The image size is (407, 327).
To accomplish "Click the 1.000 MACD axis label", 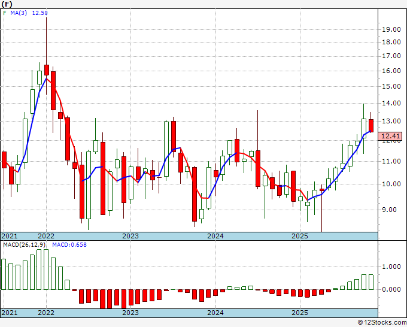I will click(391, 267).
